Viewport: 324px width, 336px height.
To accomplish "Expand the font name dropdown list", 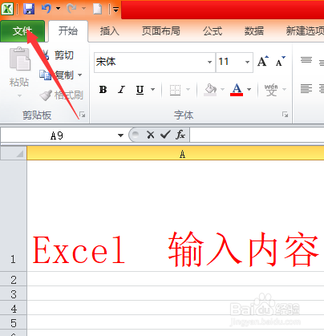I will pyautogui.click(x=210, y=63).
